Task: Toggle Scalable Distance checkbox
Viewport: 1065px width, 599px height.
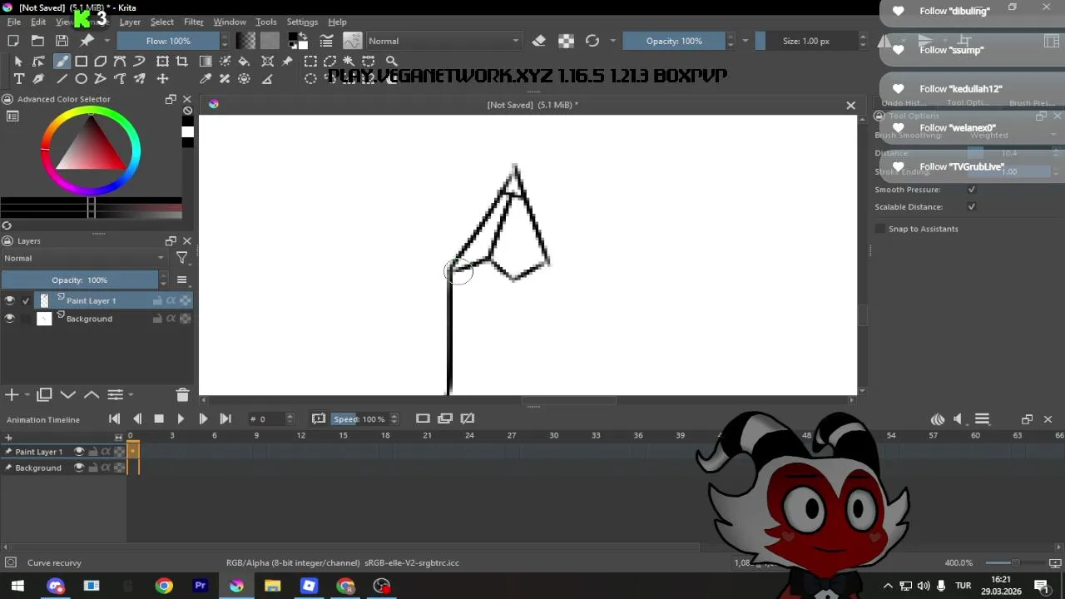Action: coord(971,207)
